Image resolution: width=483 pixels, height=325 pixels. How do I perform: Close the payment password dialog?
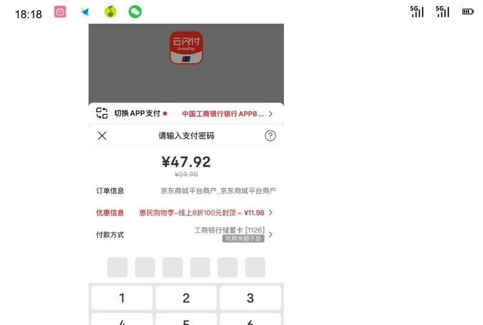(102, 136)
